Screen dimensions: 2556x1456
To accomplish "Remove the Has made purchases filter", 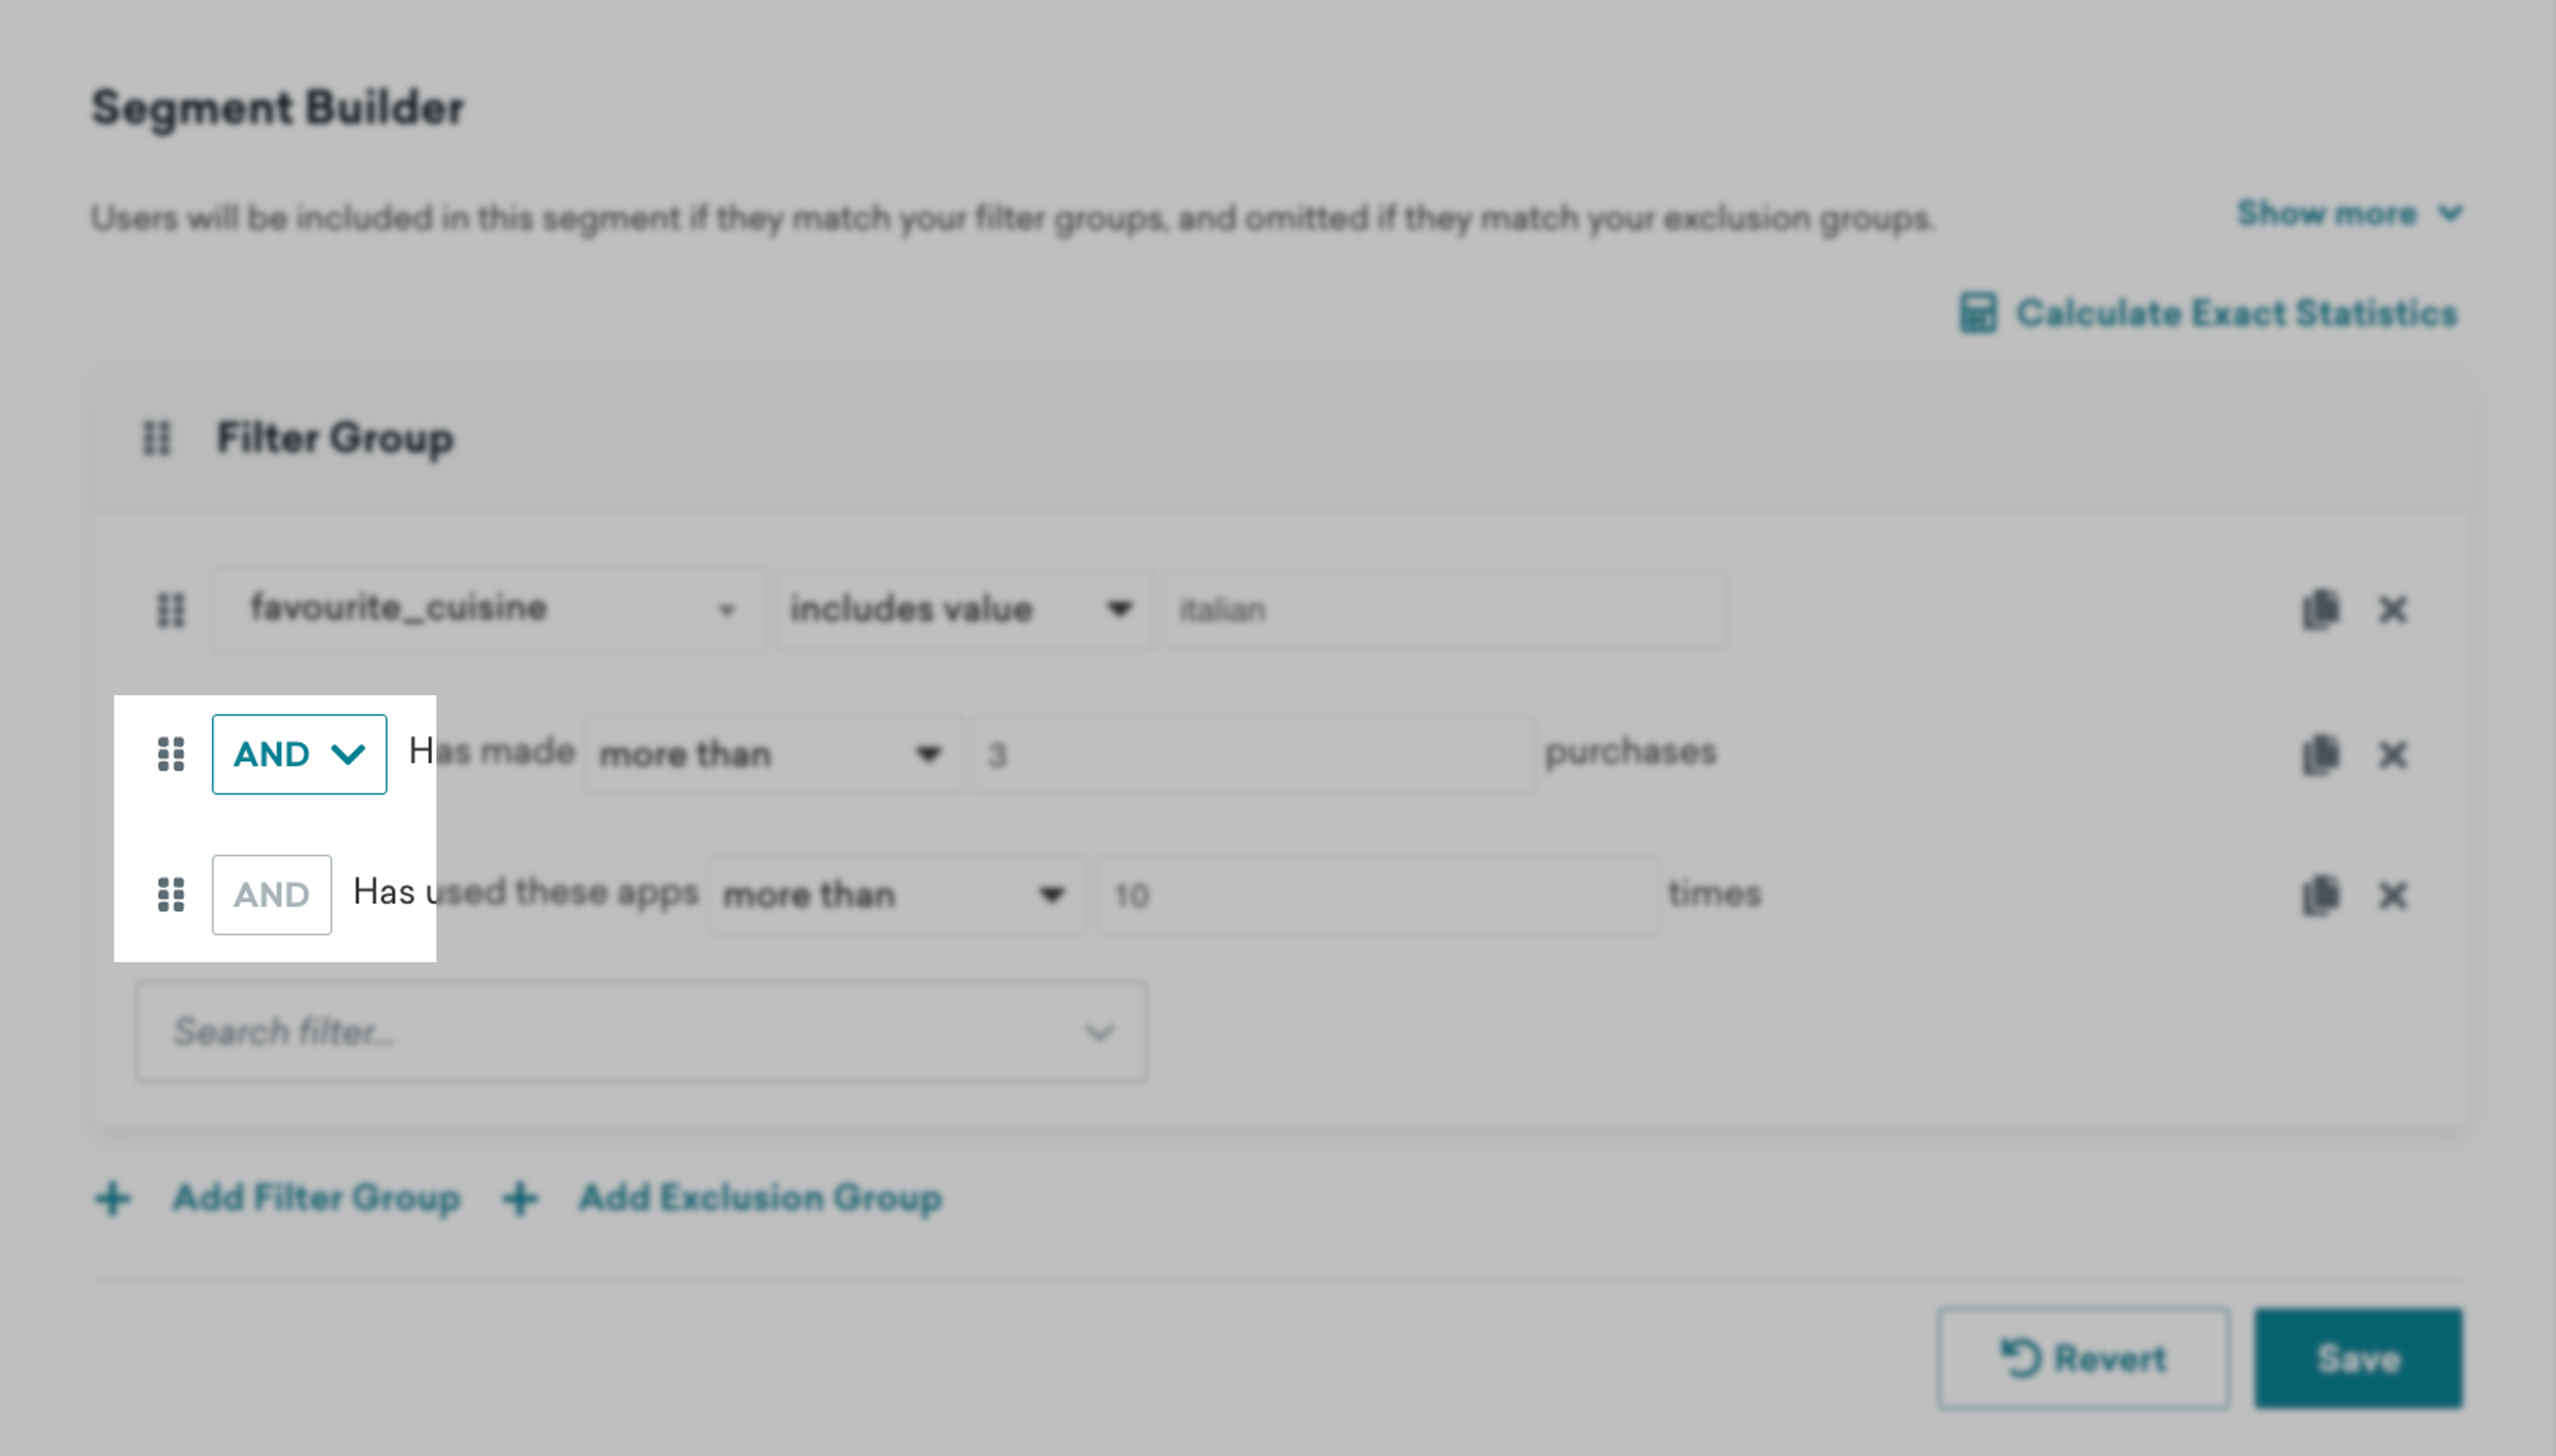I will (x=2392, y=754).
